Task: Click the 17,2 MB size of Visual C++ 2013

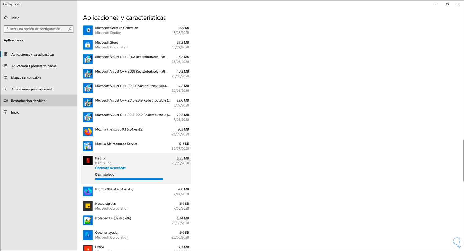Action: [x=183, y=86]
